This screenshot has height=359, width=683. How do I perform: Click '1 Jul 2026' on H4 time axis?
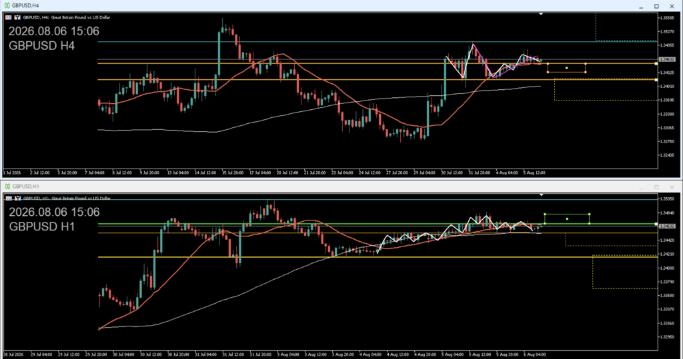(12, 173)
